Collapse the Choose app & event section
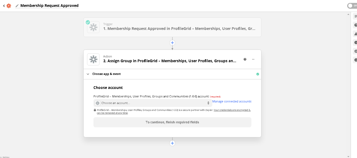 [x=88, y=74]
